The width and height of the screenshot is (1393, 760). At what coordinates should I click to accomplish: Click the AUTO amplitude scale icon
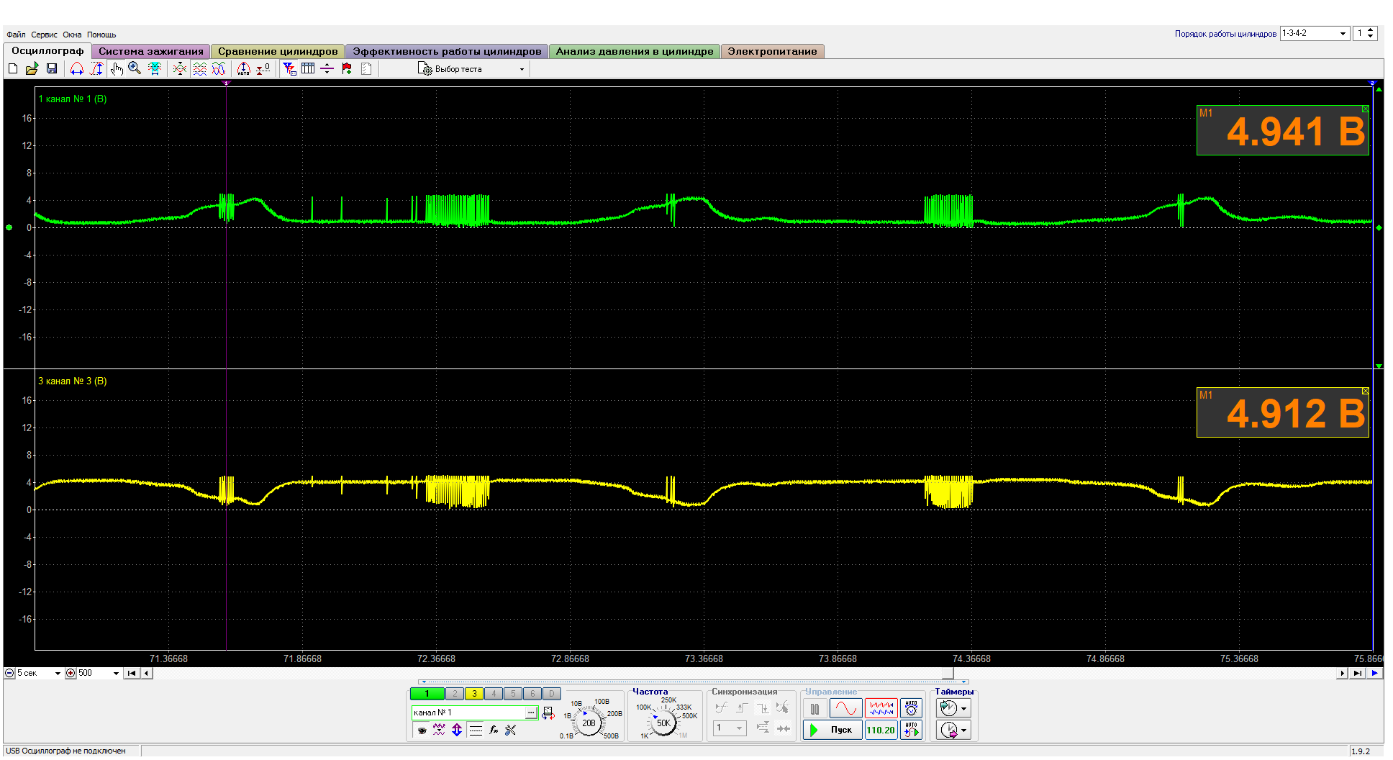click(244, 68)
